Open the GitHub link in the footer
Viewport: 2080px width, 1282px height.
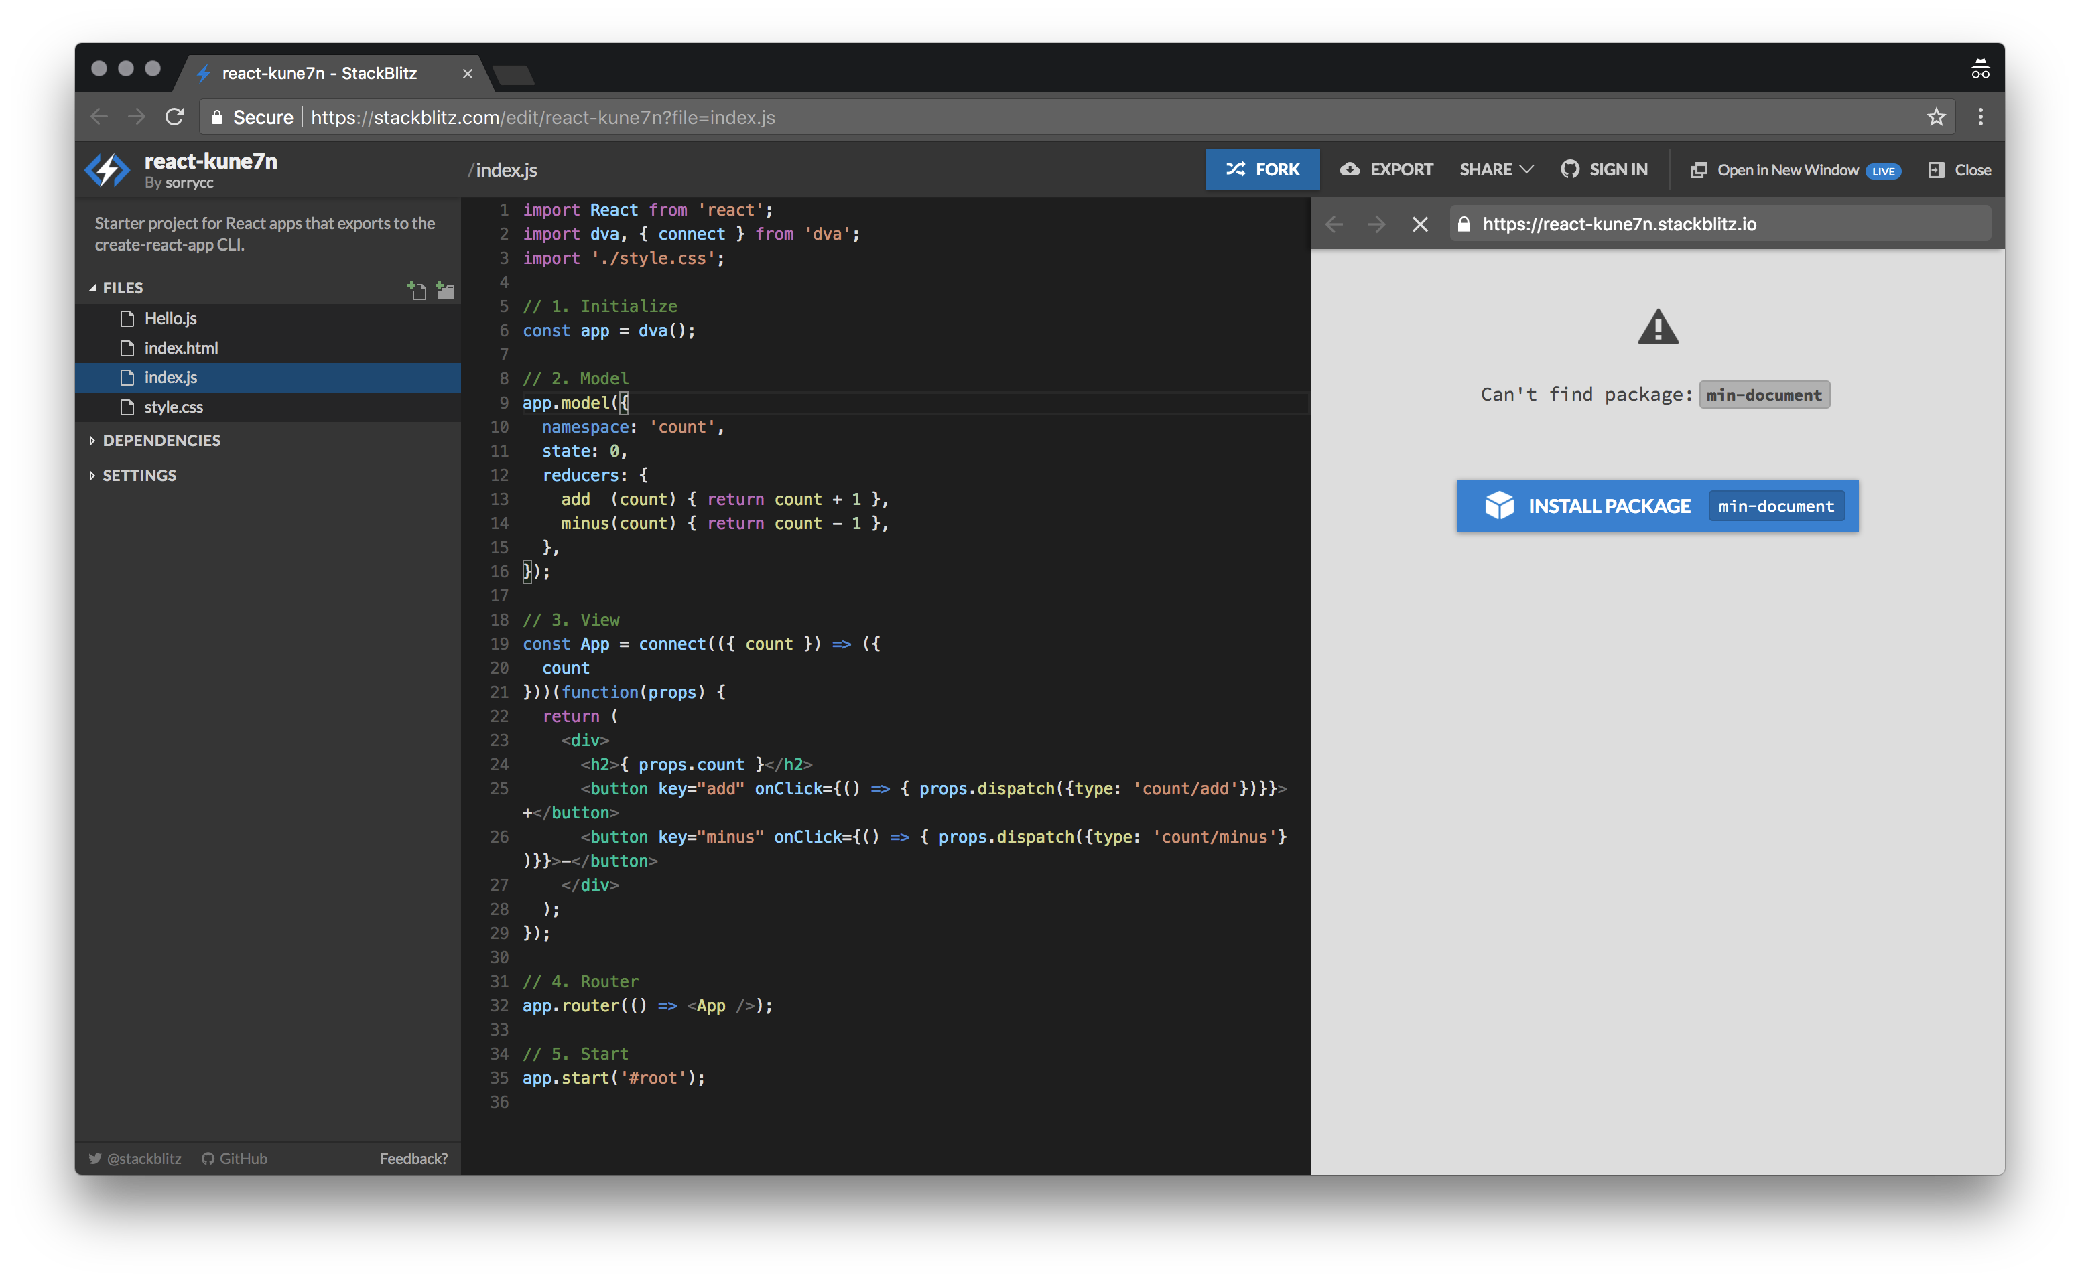234,1158
